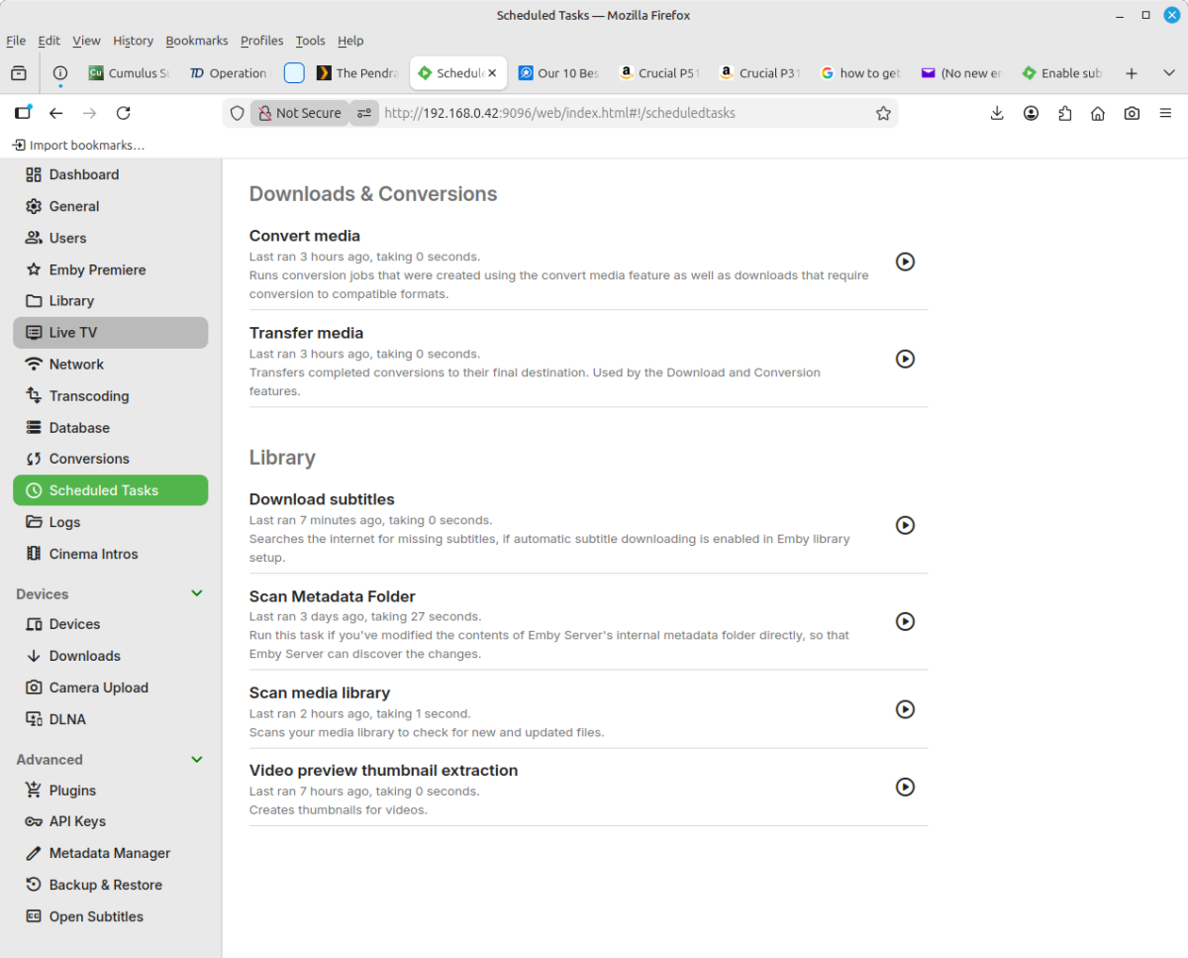
Task: Switch to the Crucial P5 tab
Action: tap(659, 72)
